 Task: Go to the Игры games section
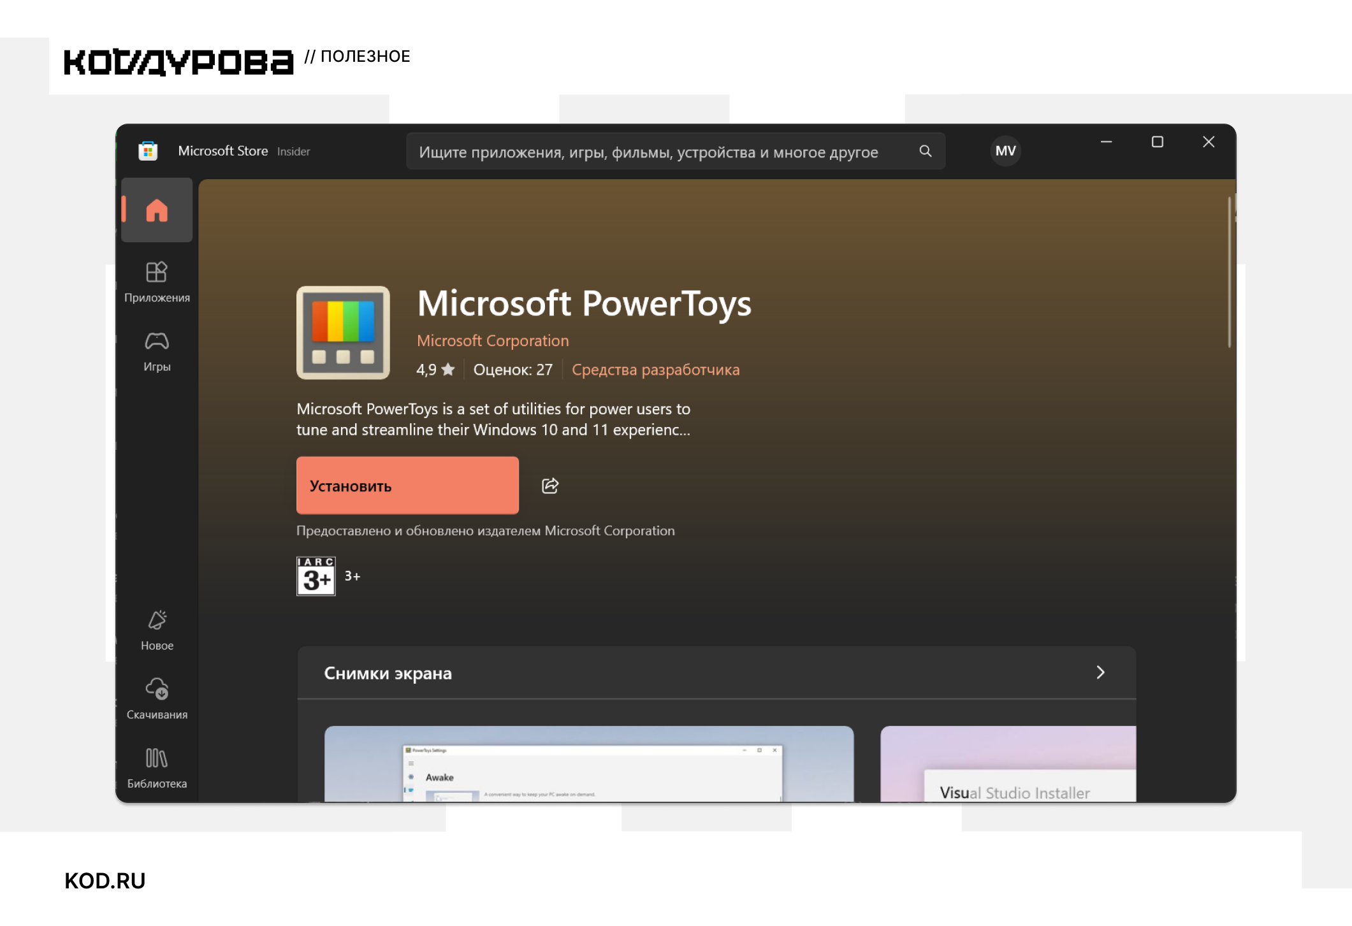(157, 352)
